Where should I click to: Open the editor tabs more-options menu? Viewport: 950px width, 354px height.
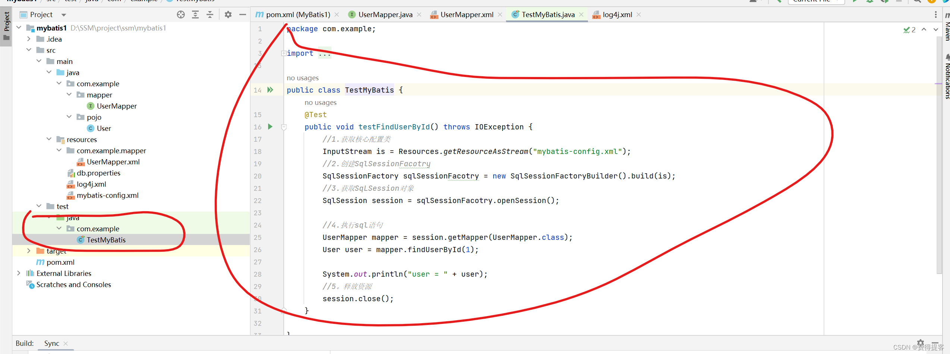coord(936,15)
